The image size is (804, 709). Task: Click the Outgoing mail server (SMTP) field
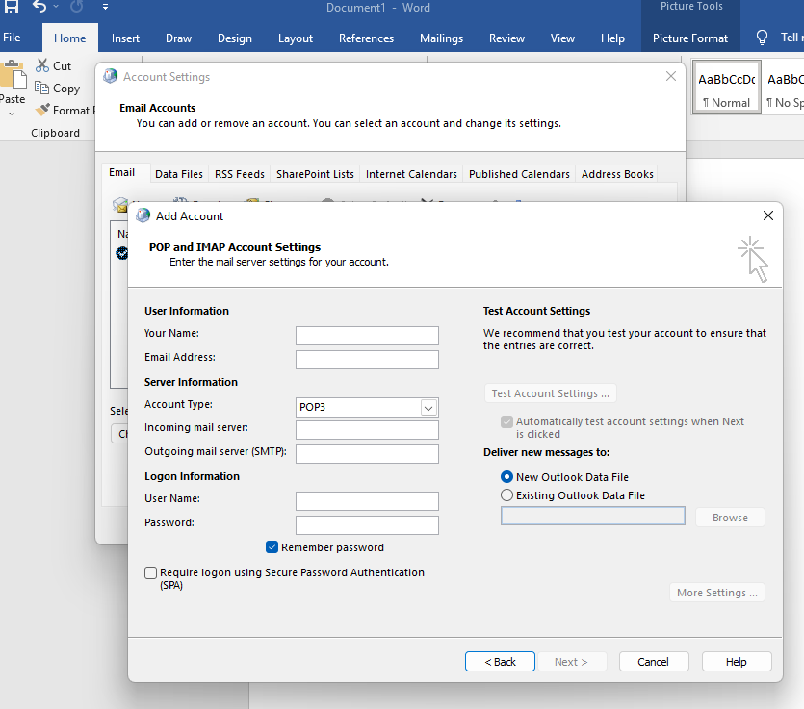[x=367, y=454]
